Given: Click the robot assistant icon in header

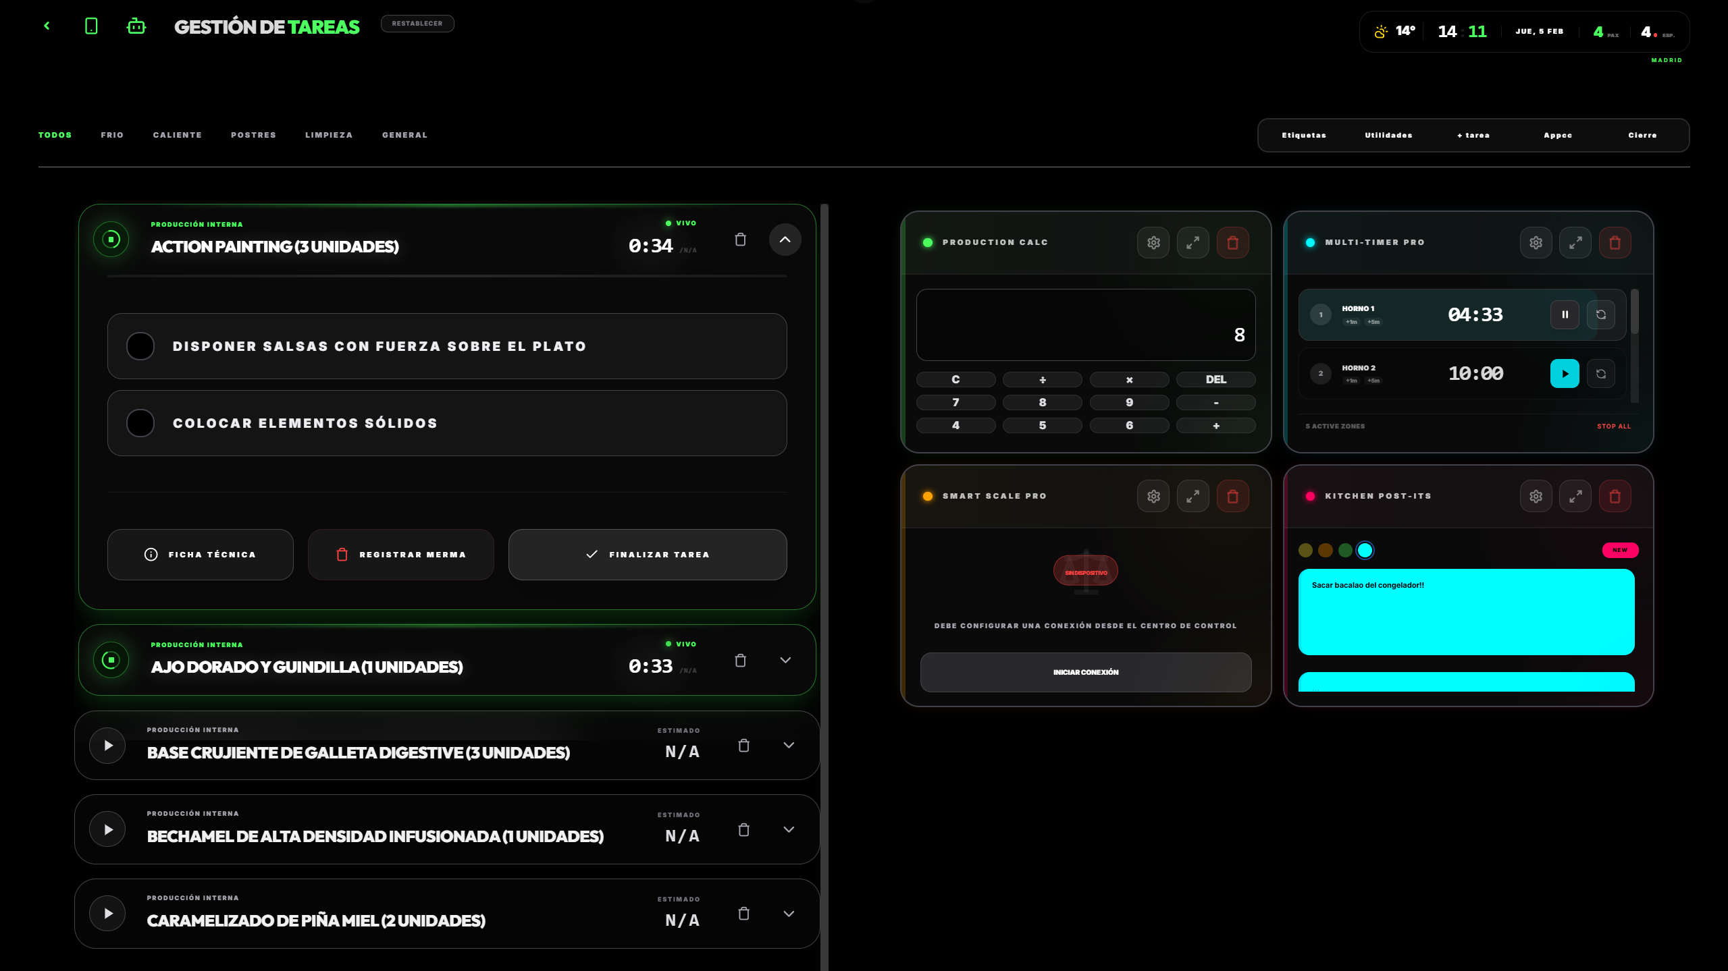Looking at the screenshot, I should click(x=136, y=26).
